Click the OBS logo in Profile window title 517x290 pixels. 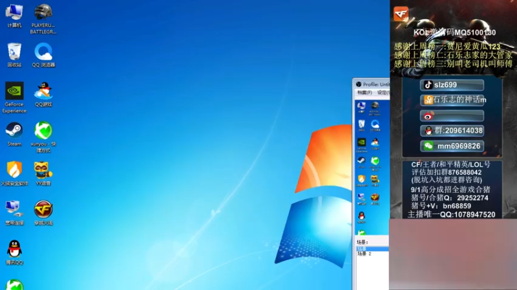[x=359, y=84]
